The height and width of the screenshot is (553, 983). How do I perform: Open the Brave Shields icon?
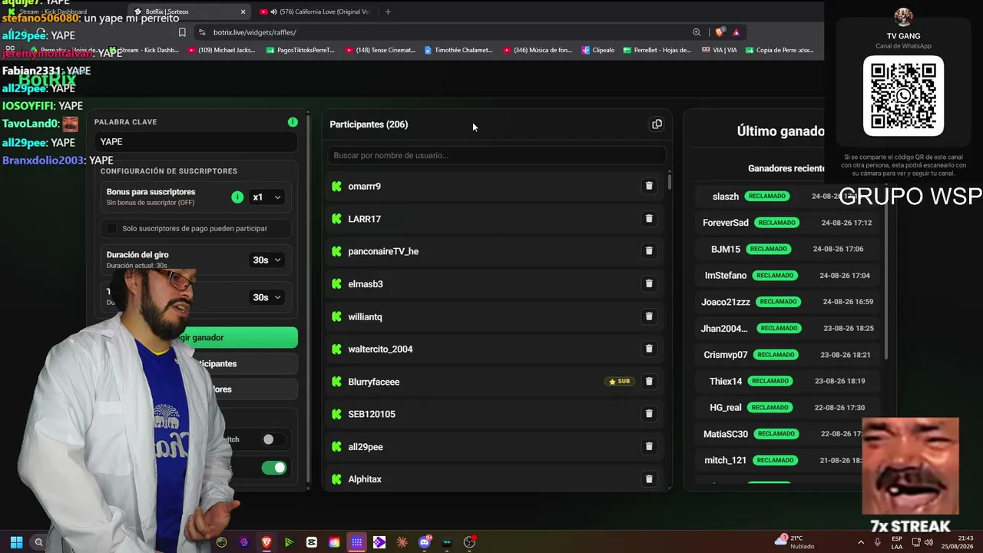719,32
